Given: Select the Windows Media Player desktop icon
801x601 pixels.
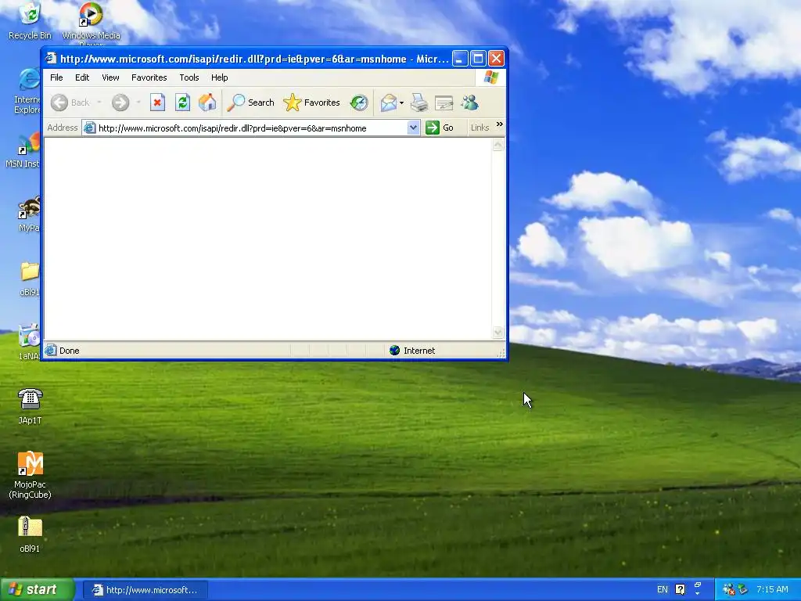Looking at the screenshot, I should pyautogui.click(x=91, y=24).
